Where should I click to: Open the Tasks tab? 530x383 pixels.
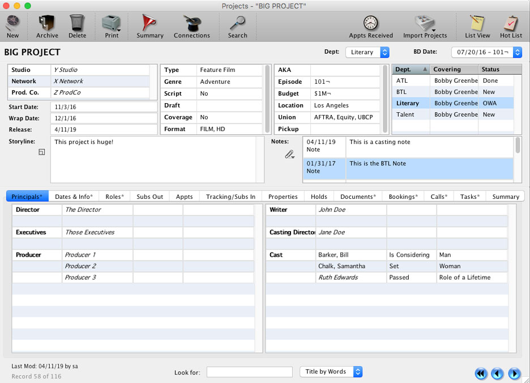pos(469,197)
